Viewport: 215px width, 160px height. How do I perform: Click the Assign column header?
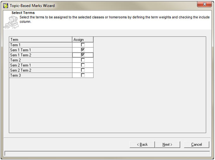click(83, 40)
